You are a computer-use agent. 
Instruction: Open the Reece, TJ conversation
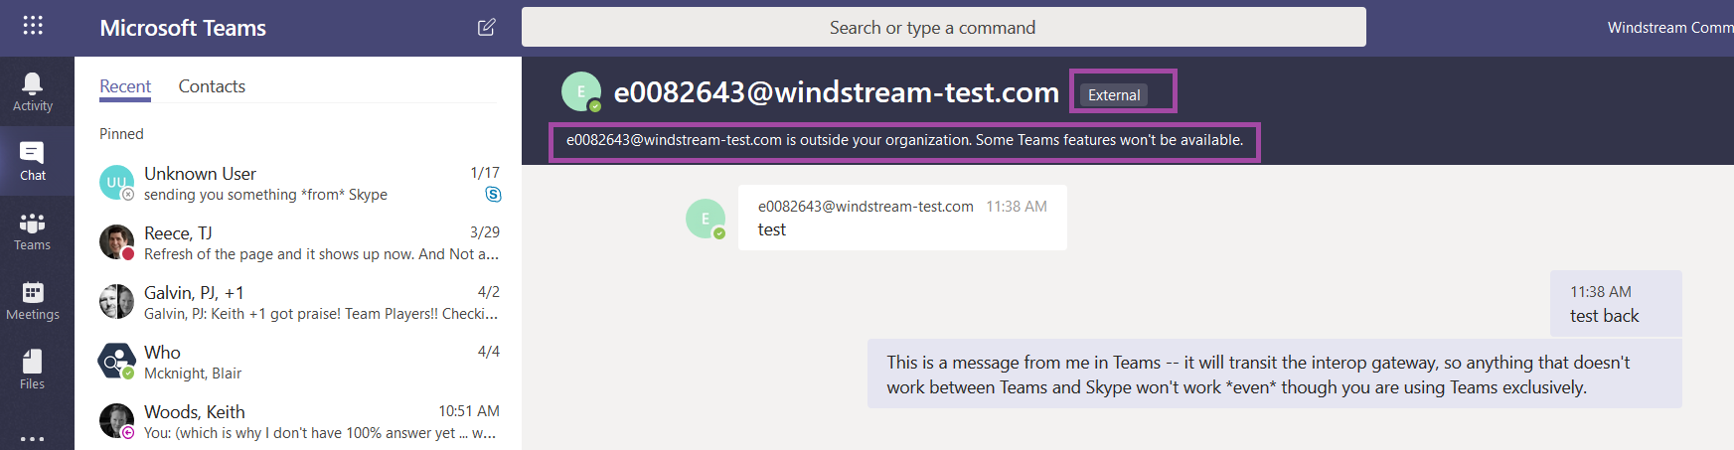(x=298, y=242)
